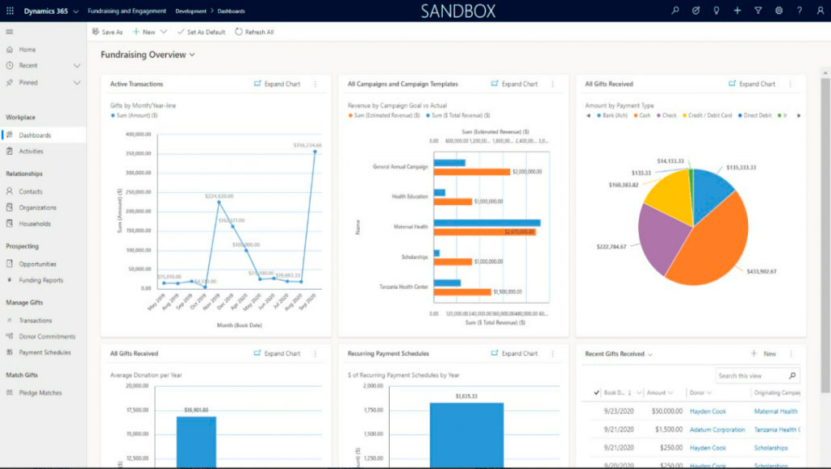Expand Chart for All Campaigns and Campaign Templates

click(515, 84)
